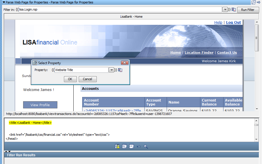This screenshot has width=262, height=164.
Task: Click the Accounts section heading
Action: (90, 88)
